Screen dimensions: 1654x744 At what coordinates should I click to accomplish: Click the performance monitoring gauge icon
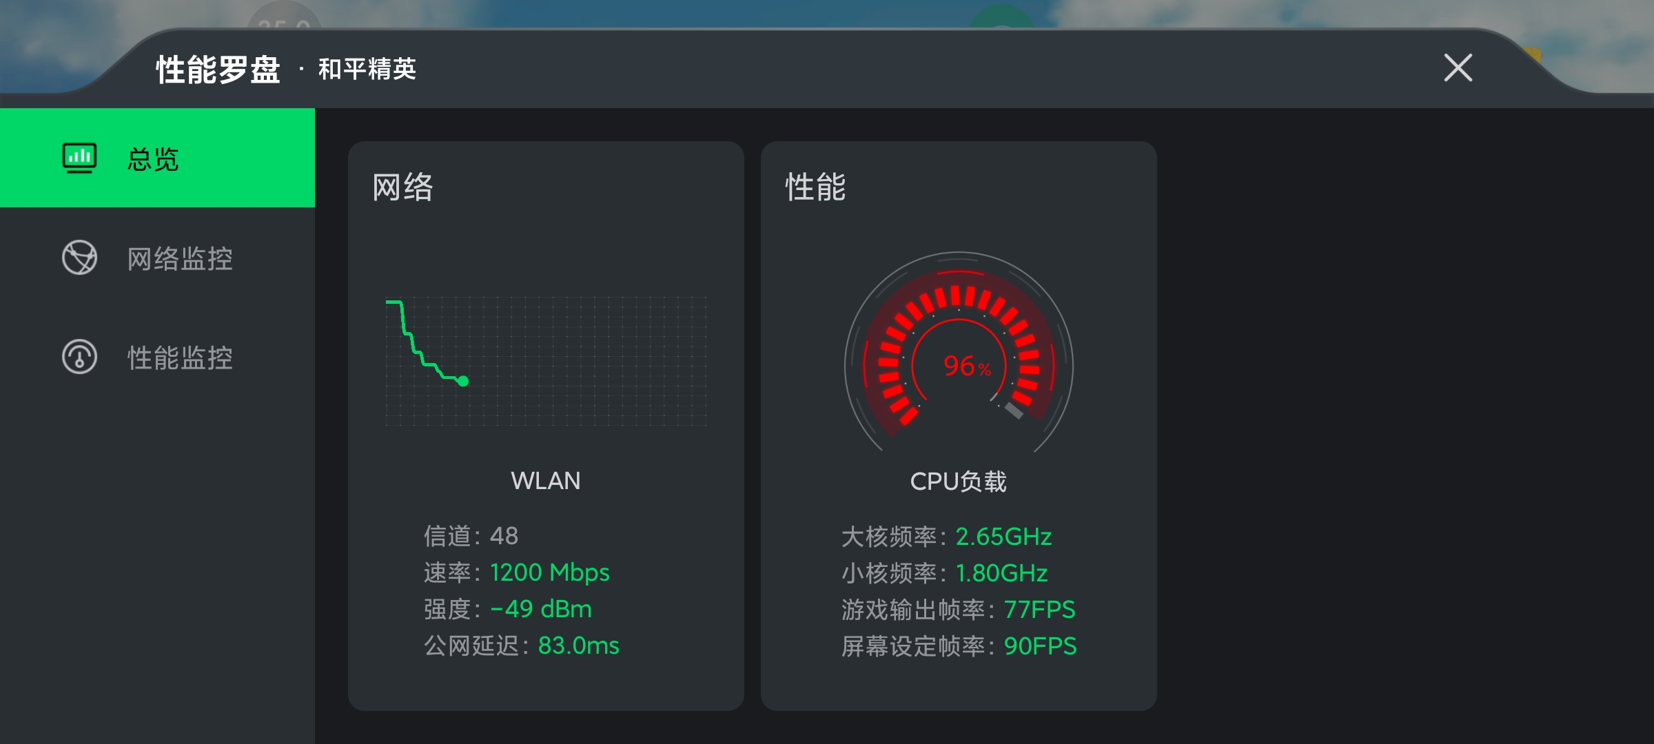[79, 357]
